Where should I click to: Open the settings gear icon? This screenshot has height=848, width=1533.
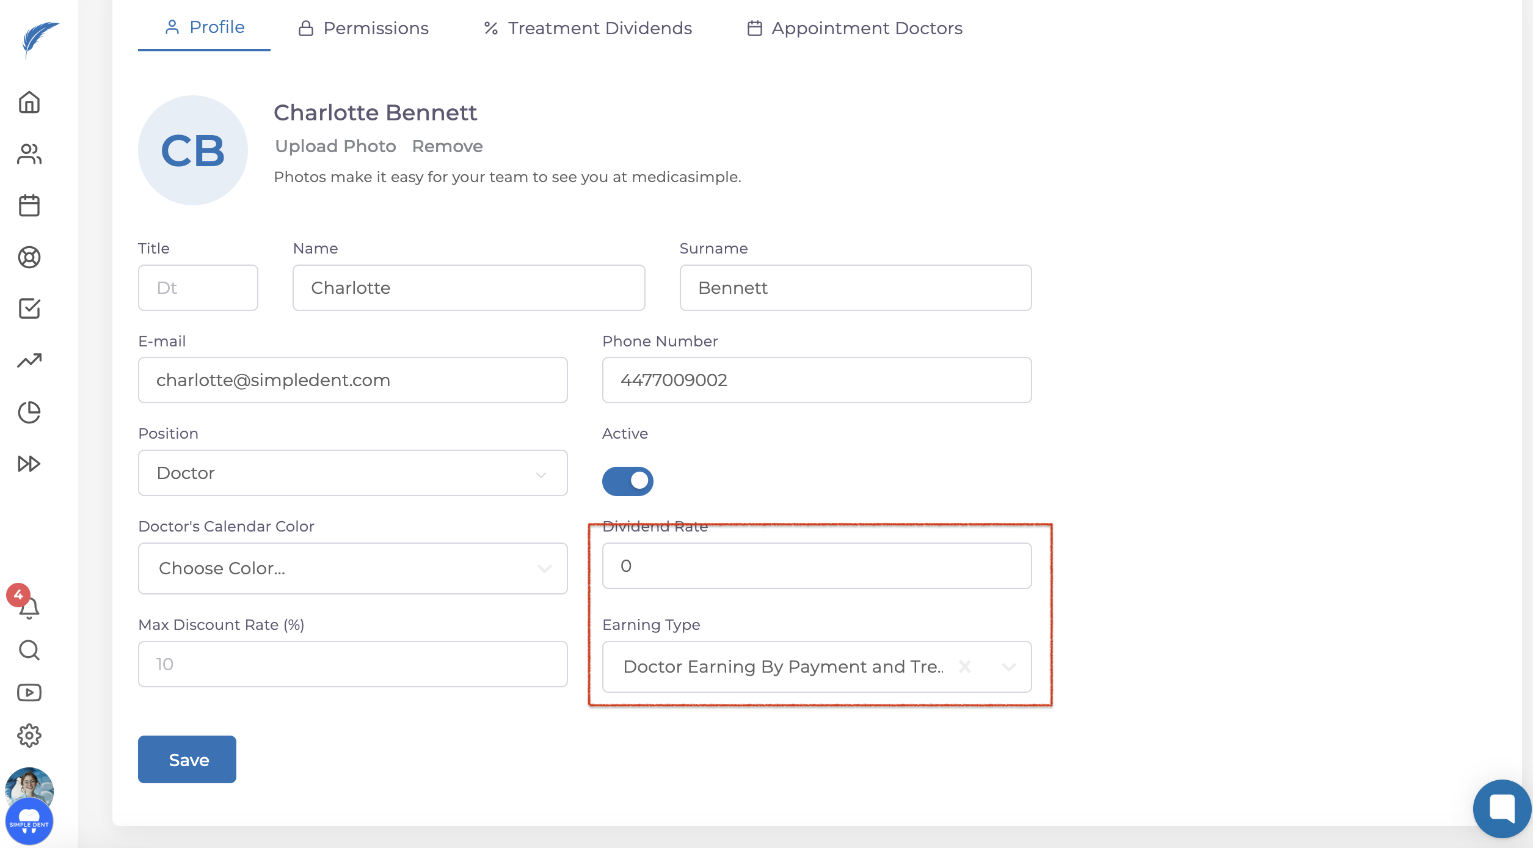tap(29, 736)
